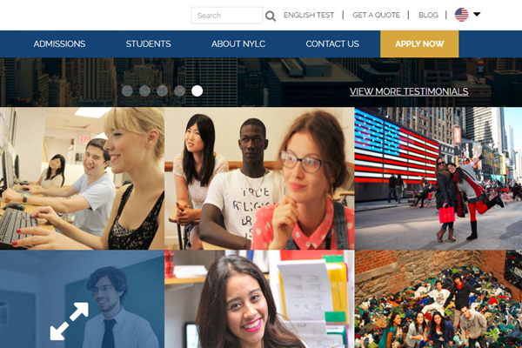Click the US flag language icon
The image size is (522, 348).
pos(461,15)
